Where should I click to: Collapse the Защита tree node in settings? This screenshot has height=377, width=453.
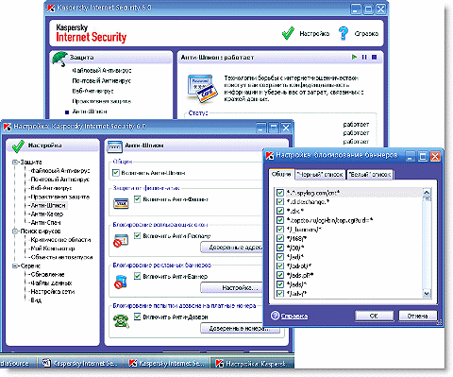click(x=15, y=163)
